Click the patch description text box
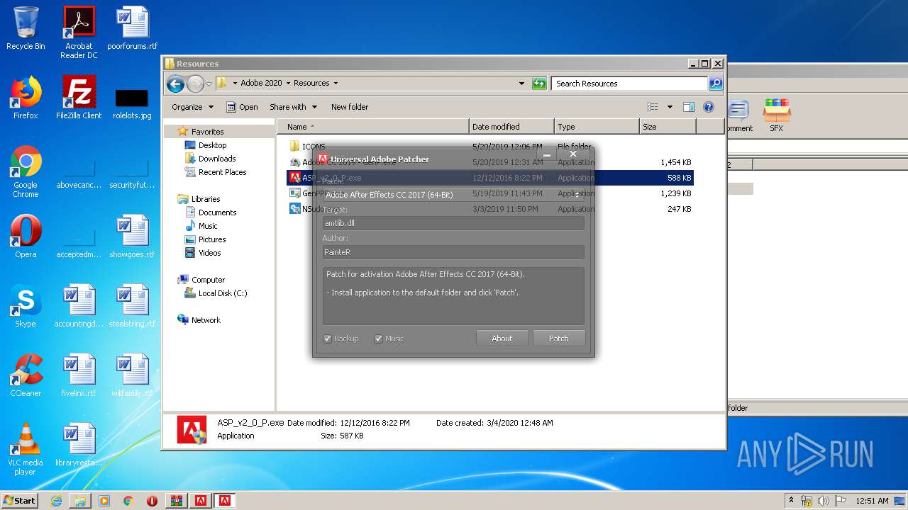The width and height of the screenshot is (908, 510). coord(453,296)
